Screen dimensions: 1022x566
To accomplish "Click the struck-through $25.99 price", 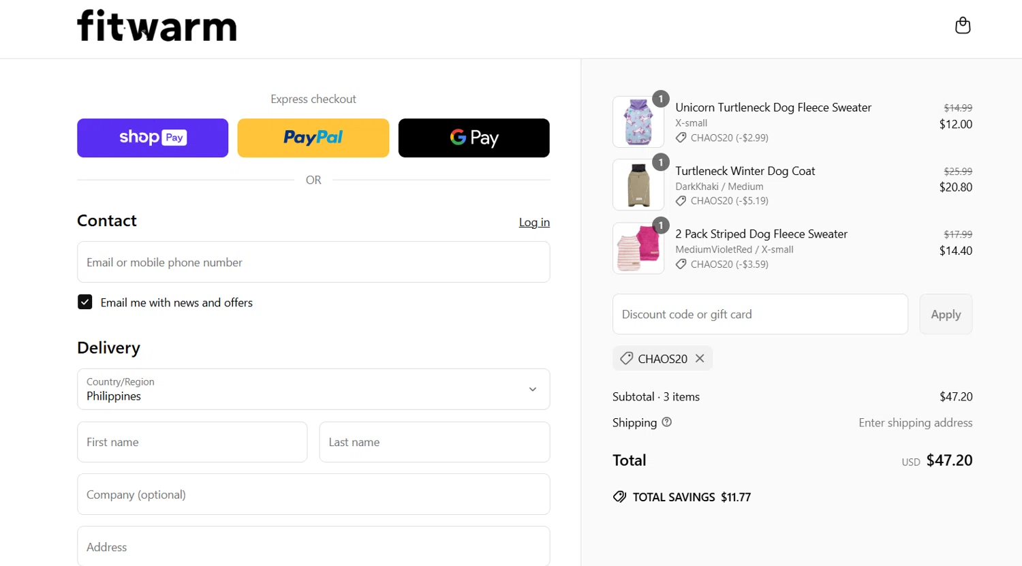I will click(x=958, y=172).
